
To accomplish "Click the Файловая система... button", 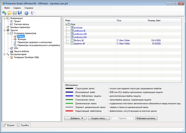I will click(146, 118).
